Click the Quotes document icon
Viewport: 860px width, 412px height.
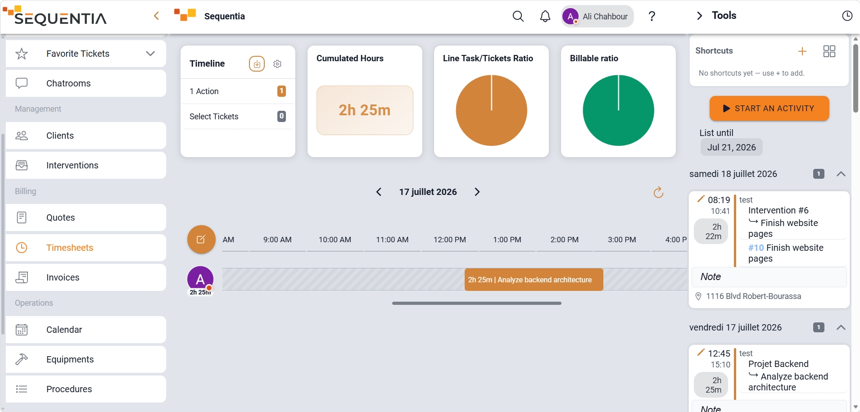[22, 217]
